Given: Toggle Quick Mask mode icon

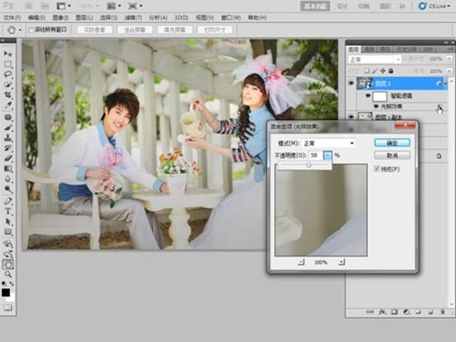Looking at the screenshot, I should coord(8,307).
